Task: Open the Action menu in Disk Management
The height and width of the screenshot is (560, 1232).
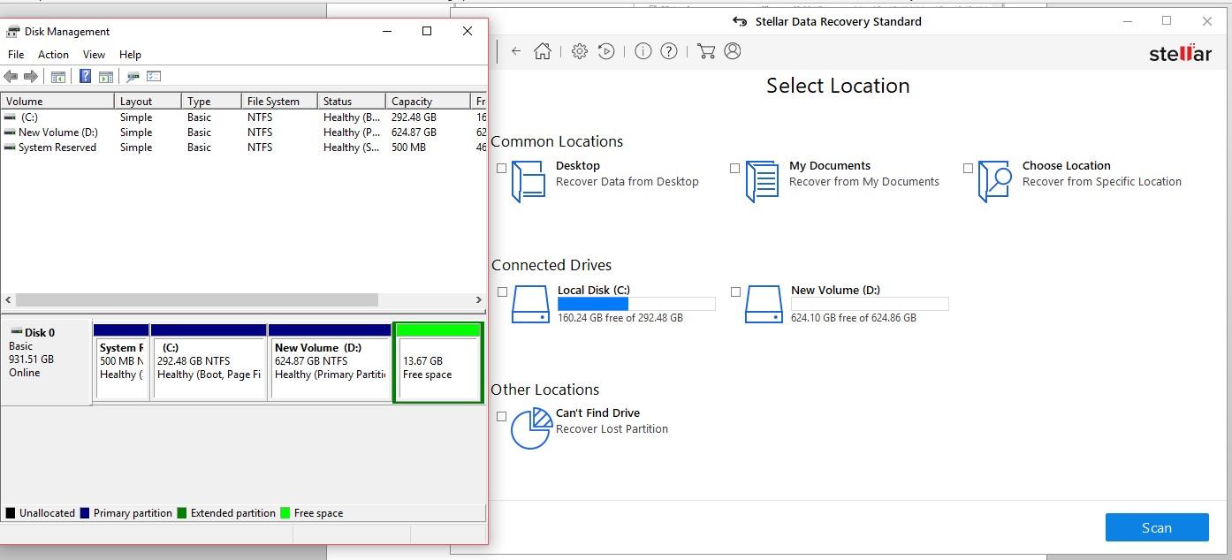Action: click(x=53, y=55)
